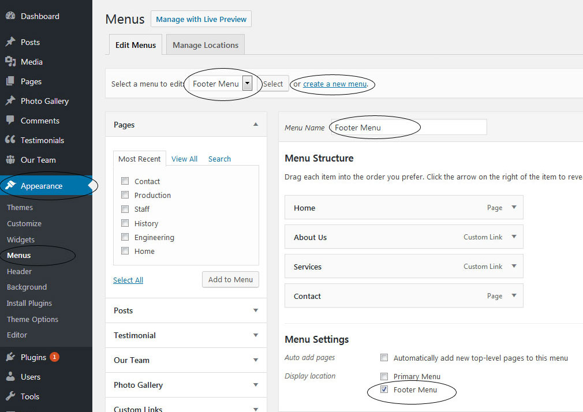Click the Add to Menu button
The height and width of the screenshot is (412, 583).
tap(230, 279)
